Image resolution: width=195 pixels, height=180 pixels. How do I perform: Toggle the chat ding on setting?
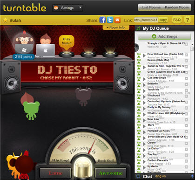pos(161,176)
